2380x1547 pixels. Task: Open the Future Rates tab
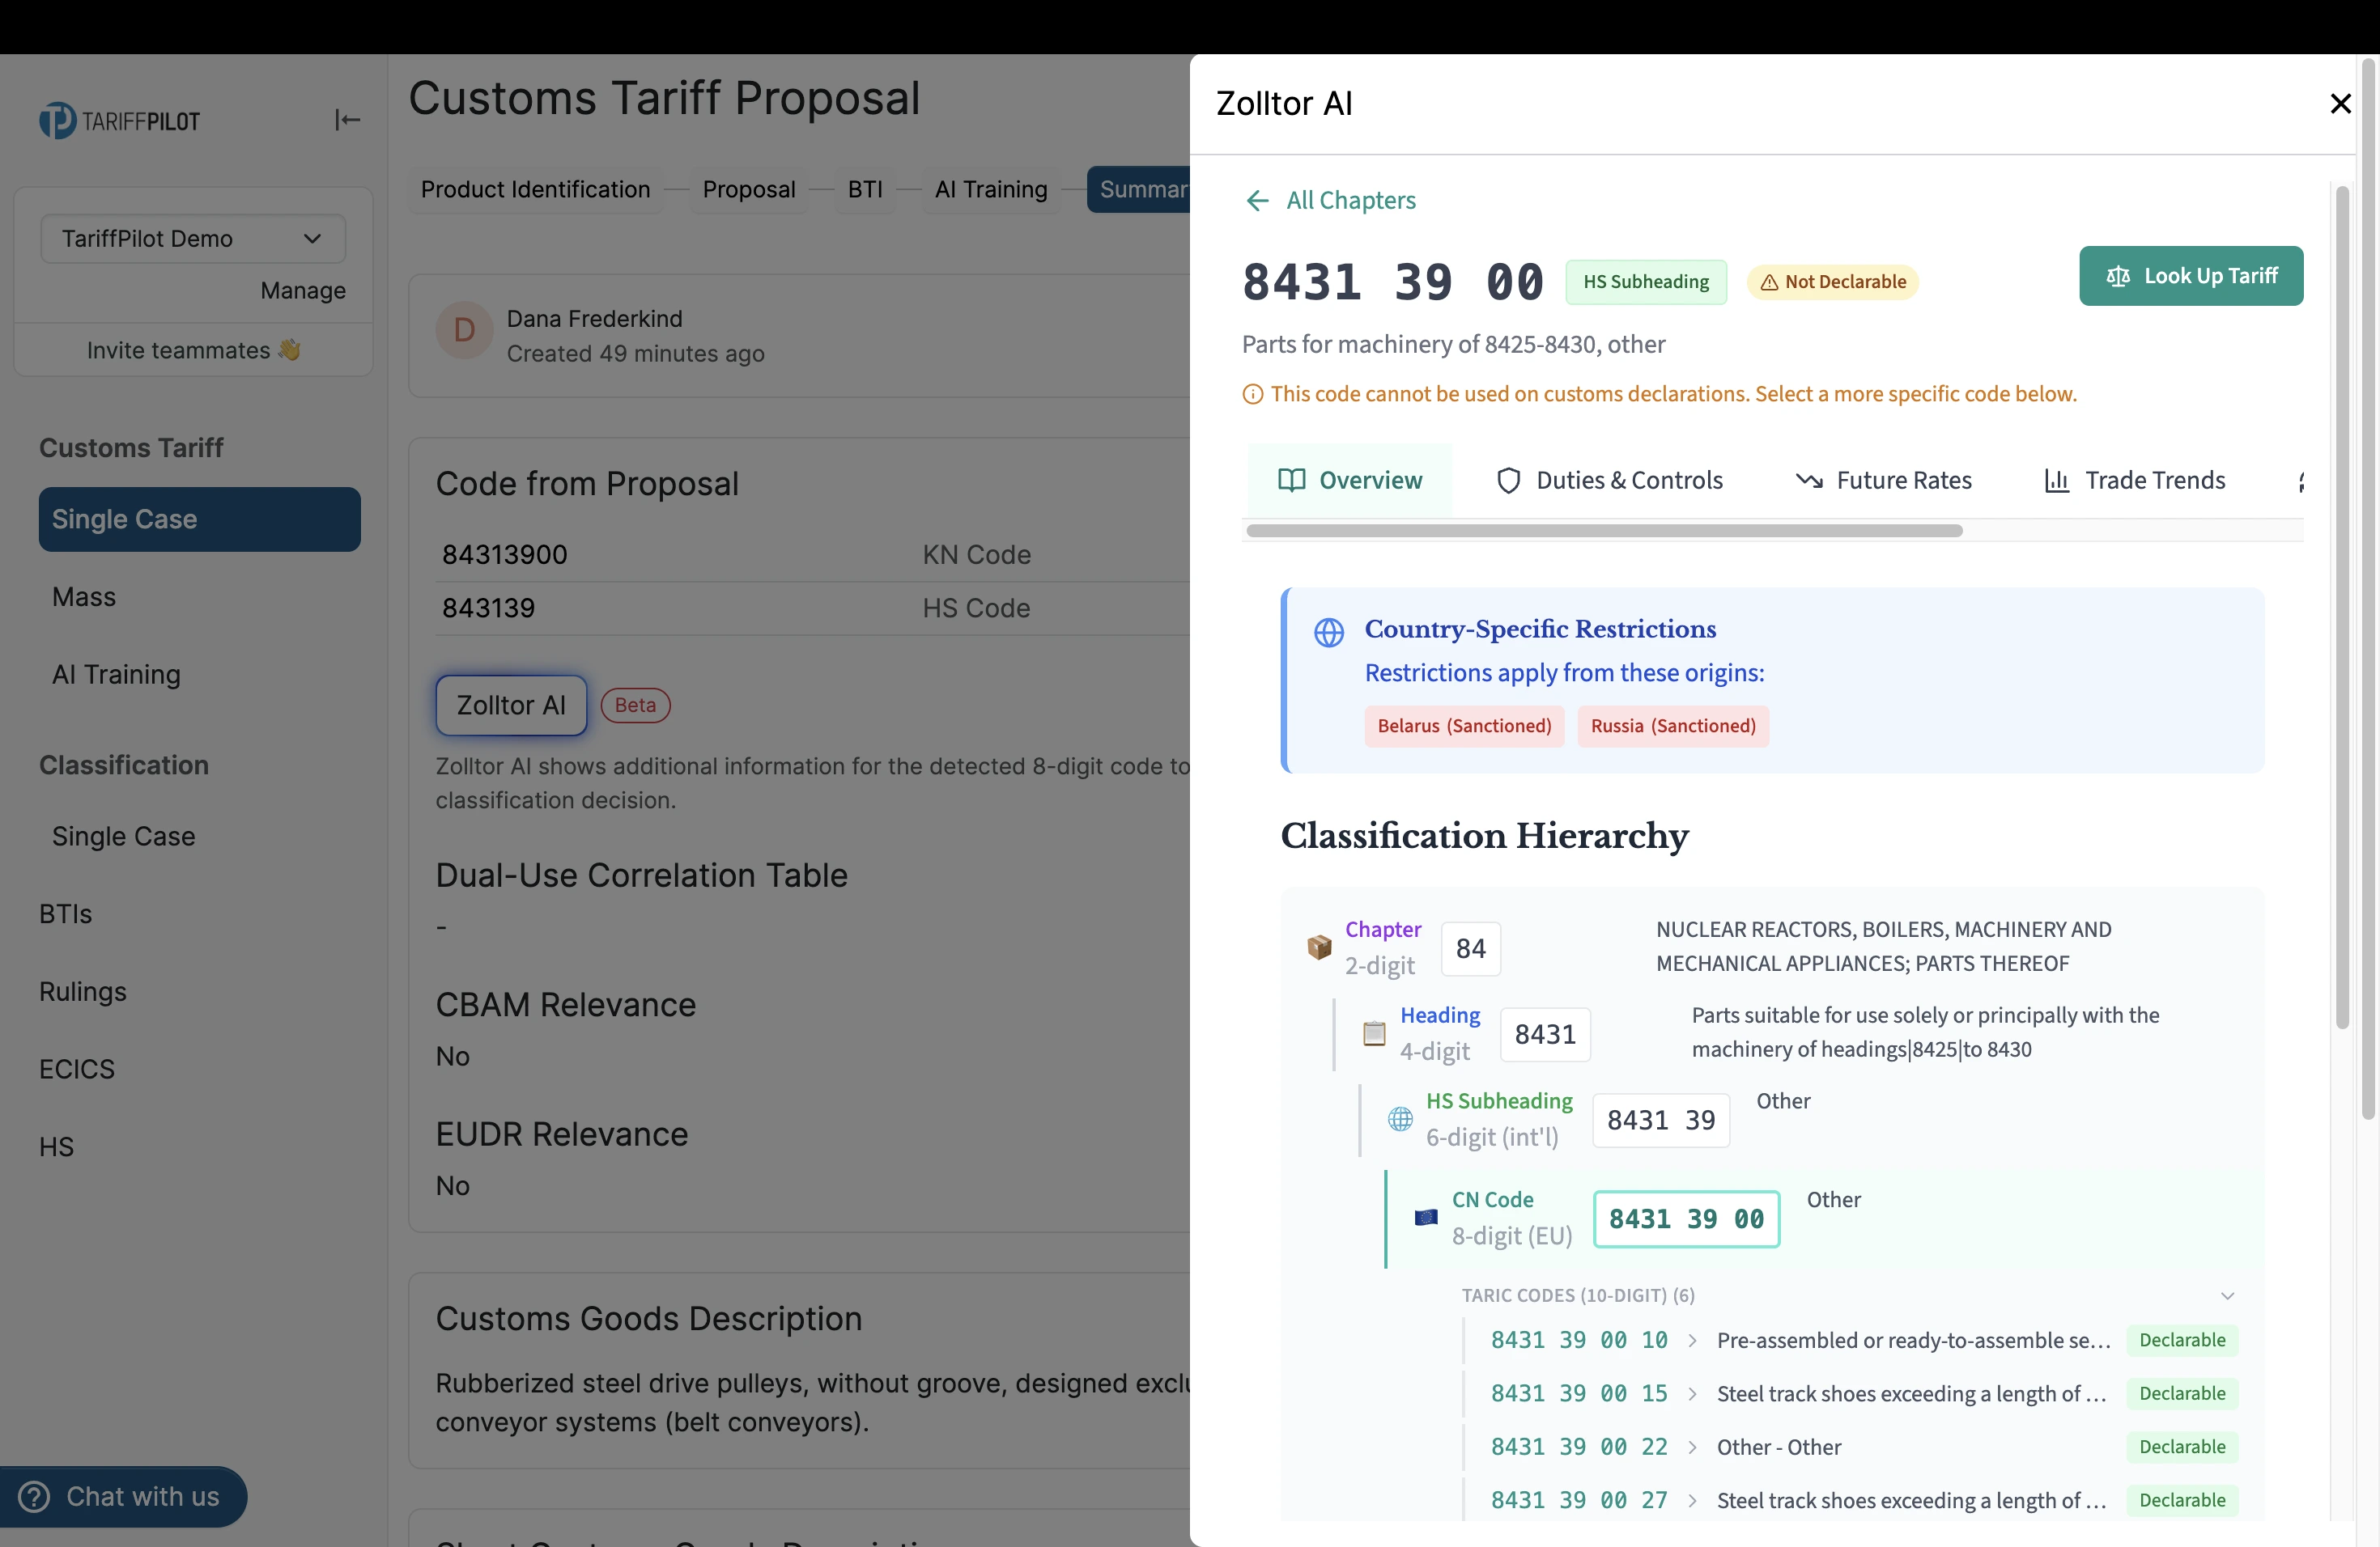[1884, 481]
